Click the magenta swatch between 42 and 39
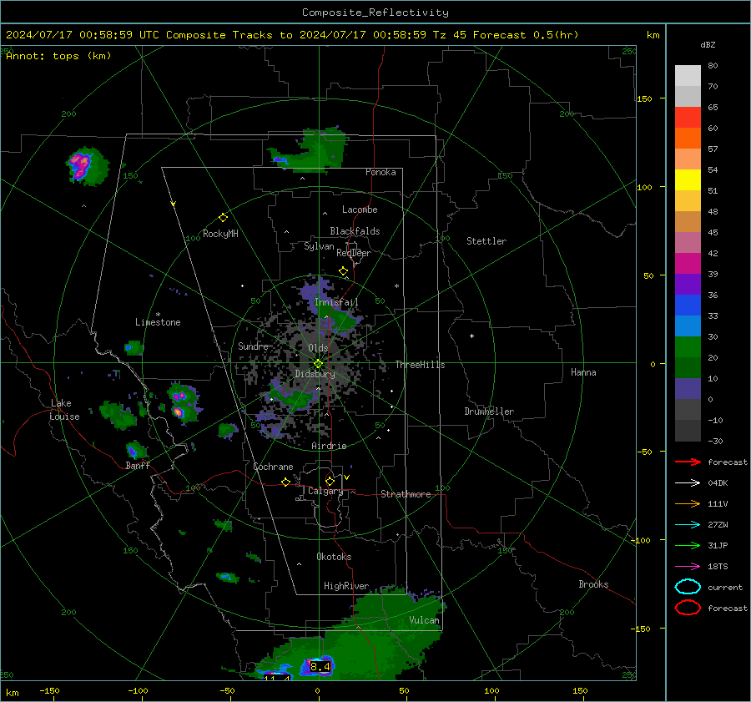Screen dimensions: 751x702 click(x=688, y=264)
